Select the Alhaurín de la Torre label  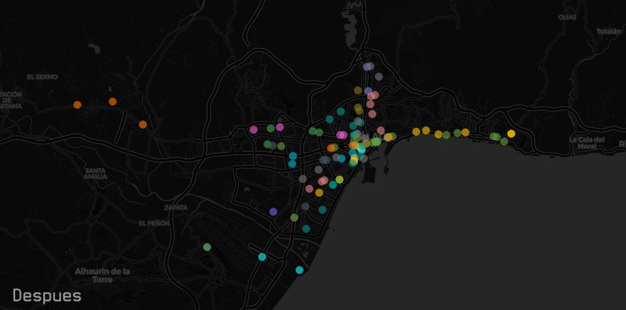[x=103, y=275]
